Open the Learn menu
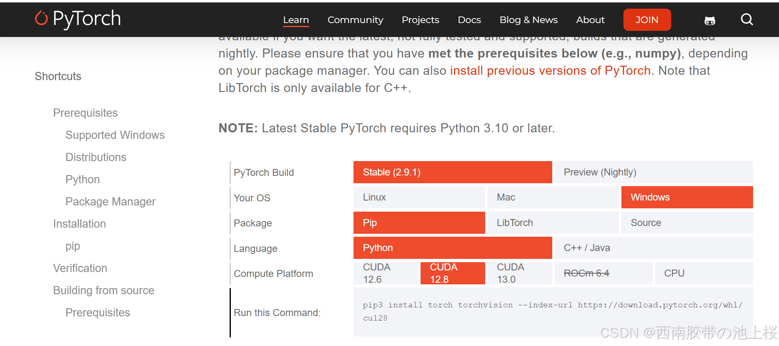This screenshot has height=346, width=779. pyautogui.click(x=296, y=20)
